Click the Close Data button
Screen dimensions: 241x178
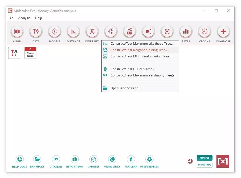(30, 53)
